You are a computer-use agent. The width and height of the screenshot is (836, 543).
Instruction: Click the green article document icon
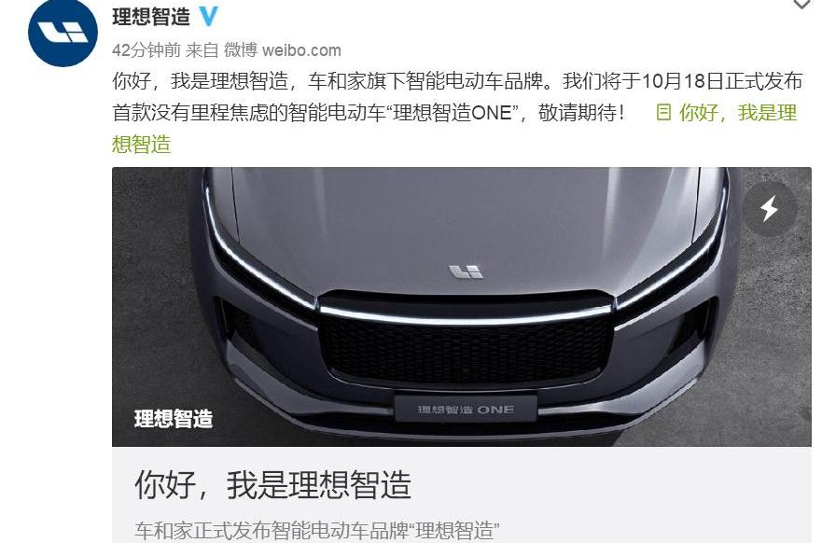coord(663,113)
